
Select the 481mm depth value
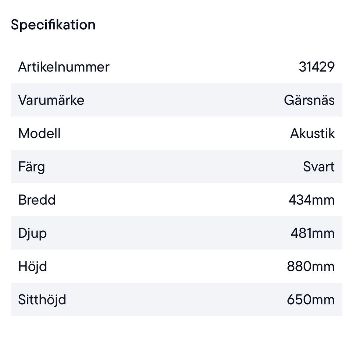(313, 233)
